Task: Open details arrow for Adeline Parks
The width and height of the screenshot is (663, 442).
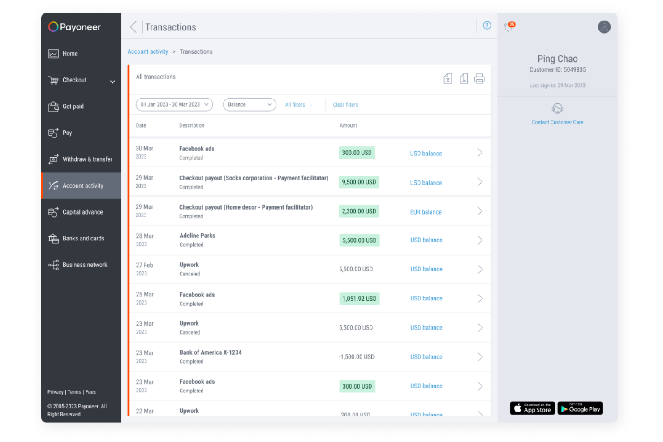Action: tap(480, 240)
